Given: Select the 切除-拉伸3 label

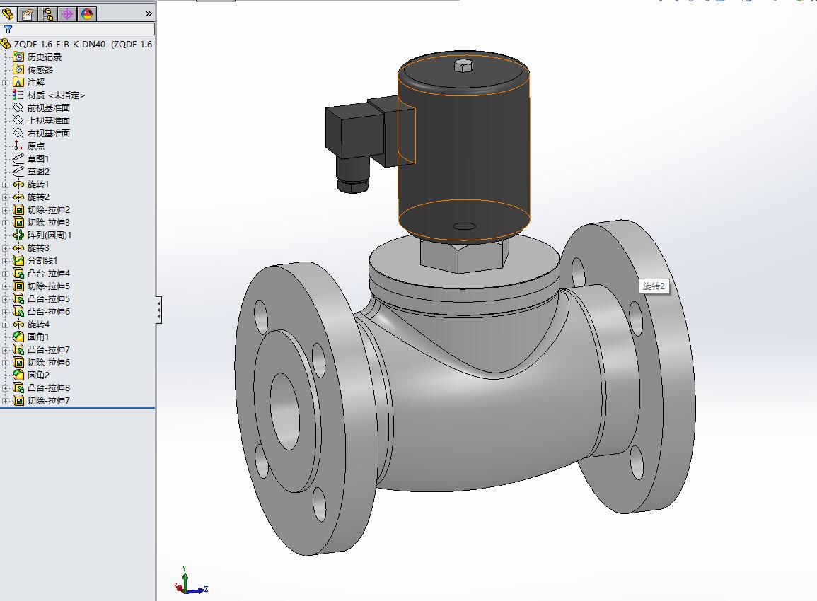Looking at the screenshot, I should coord(49,223).
